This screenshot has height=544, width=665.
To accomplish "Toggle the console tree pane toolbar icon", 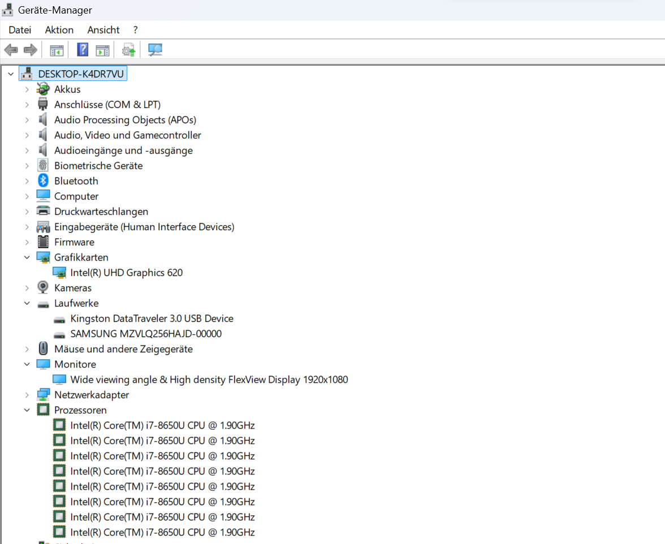I will (x=57, y=50).
